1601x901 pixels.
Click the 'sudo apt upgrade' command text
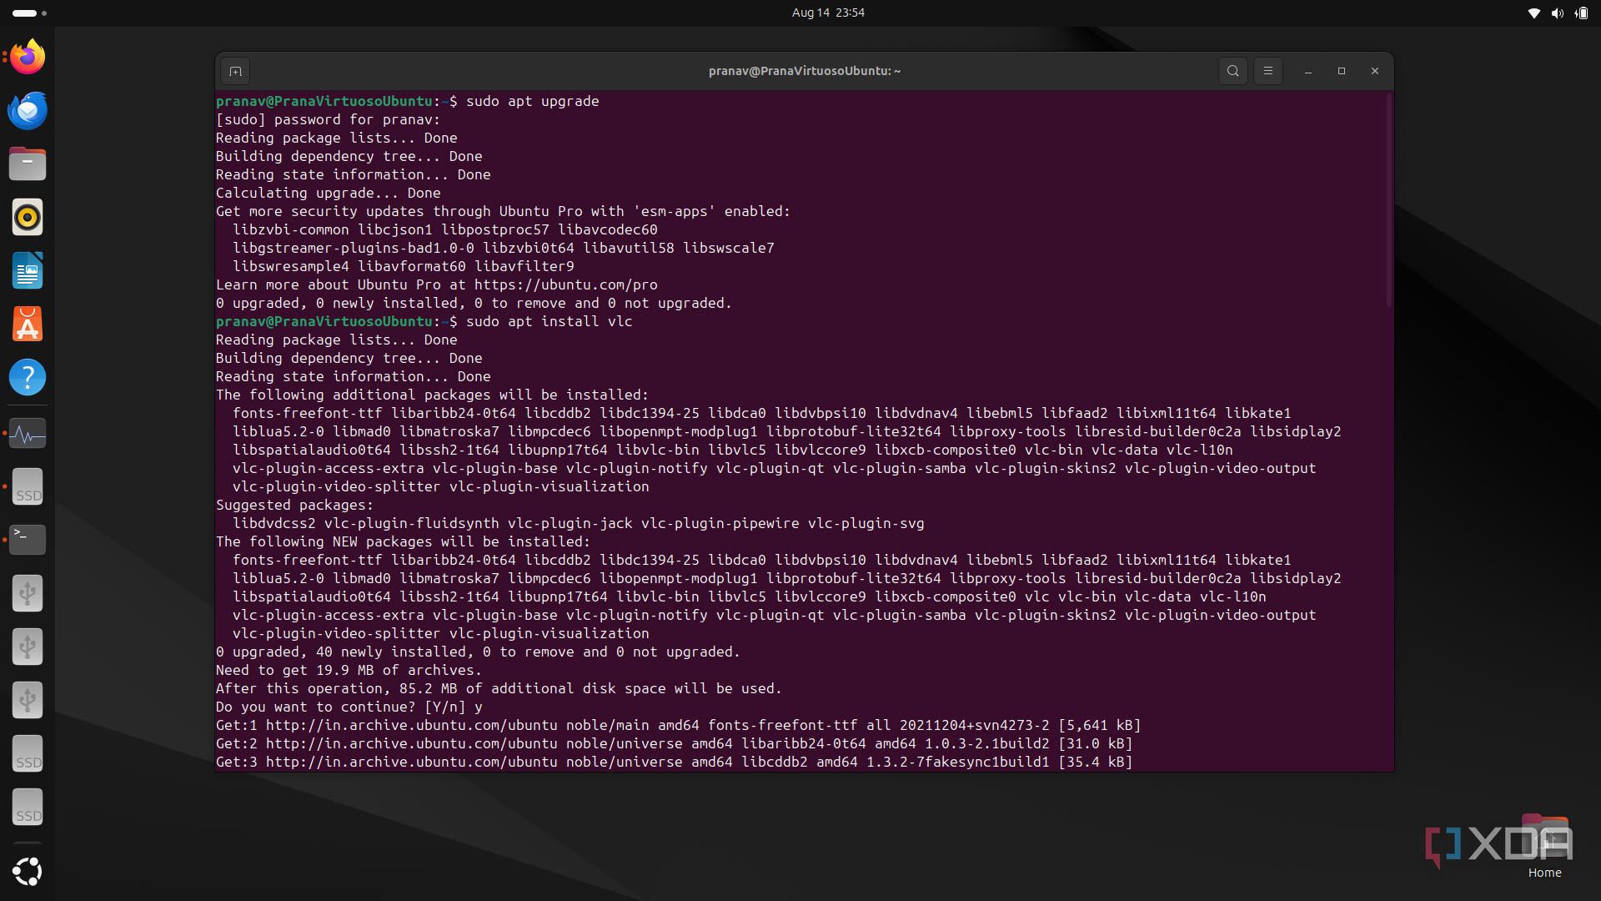point(532,101)
